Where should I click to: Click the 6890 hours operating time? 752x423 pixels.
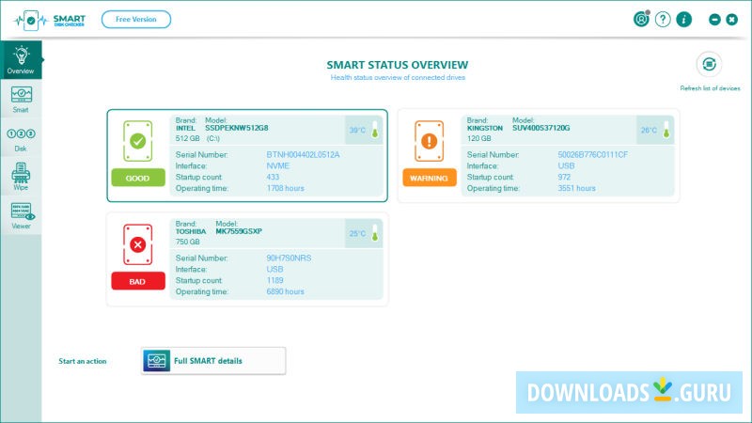click(x=286, y=291)
